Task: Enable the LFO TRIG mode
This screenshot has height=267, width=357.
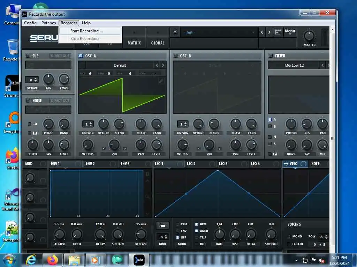Action: coord(177,224)
